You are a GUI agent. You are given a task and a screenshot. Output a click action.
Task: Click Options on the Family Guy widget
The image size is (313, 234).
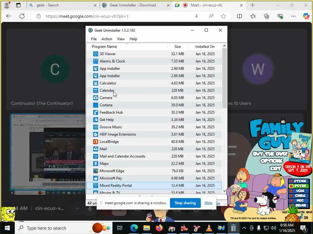(x=271, y=161)
